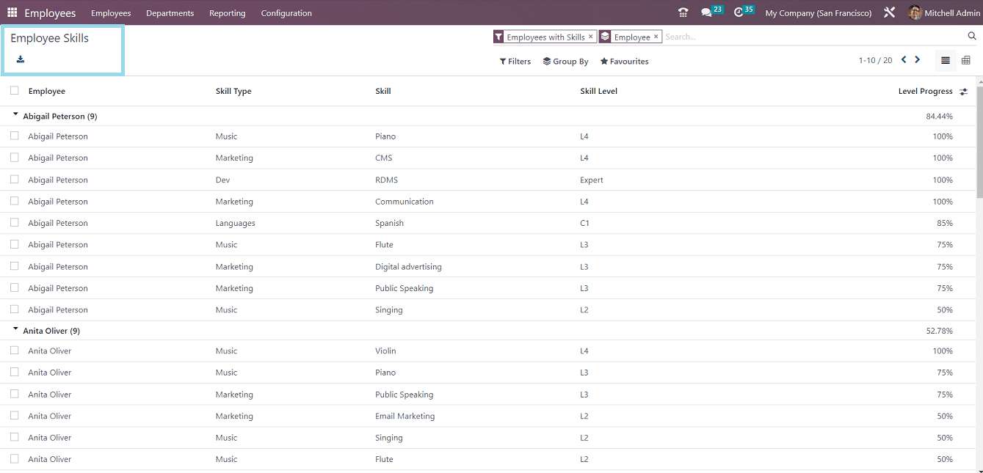Open the Spanish skill row cell
983x473 pixels.
tap(389, 223)
